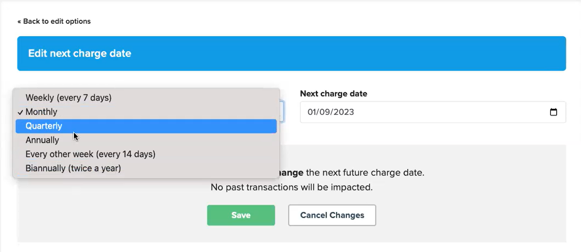Select Weekly (every 7 days) option
Viewport: 581px width, 252px height.
(x=68, y=98)
